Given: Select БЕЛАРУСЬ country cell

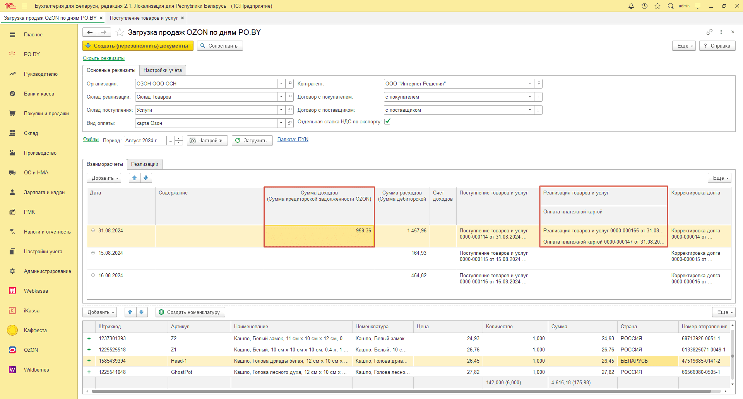Looking at the screenshot, I should point(648,361).
